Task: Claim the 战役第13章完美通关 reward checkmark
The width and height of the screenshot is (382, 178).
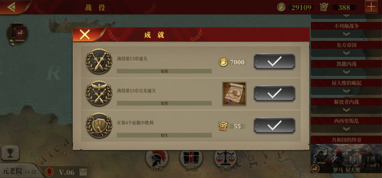Action: coord(274,93)
